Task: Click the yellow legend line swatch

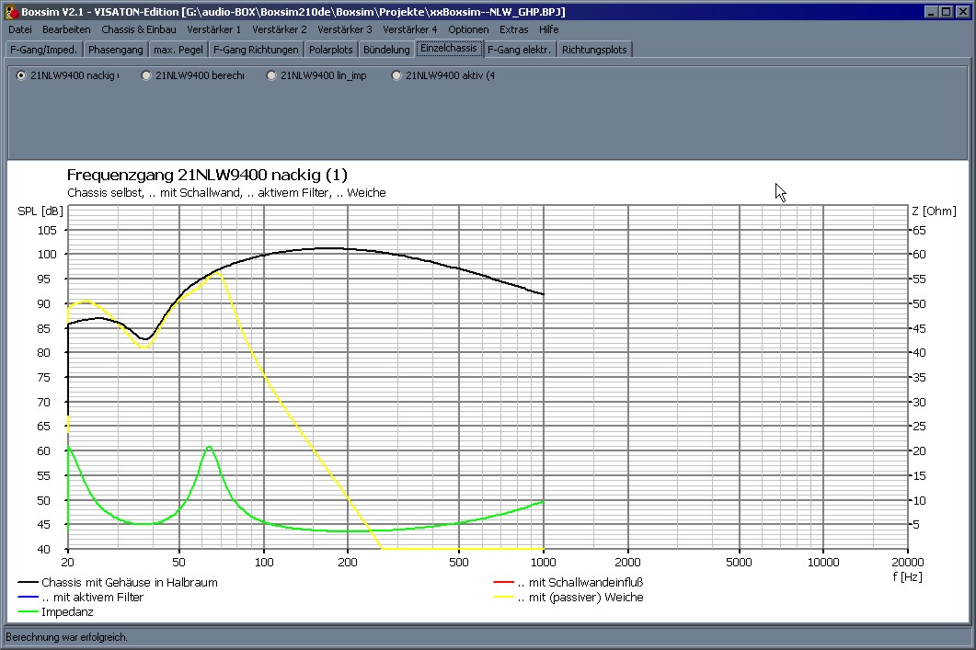Action: [x=503, y=597]
